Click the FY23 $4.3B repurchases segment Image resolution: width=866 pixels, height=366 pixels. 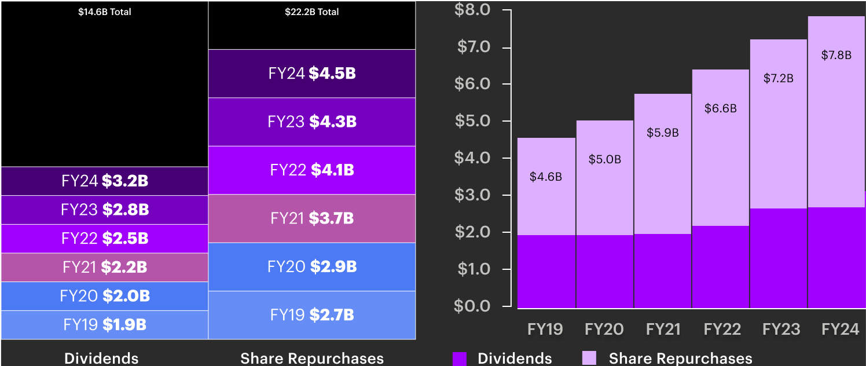[x=312, y=122]
